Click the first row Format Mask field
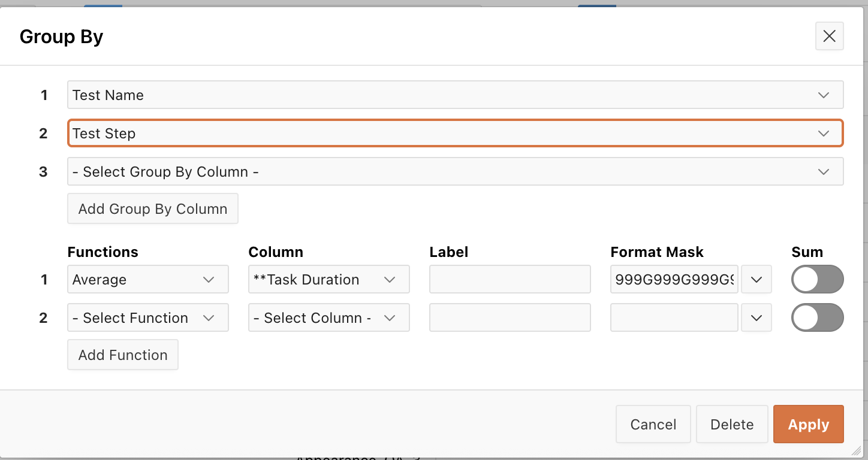Viewport: 868px width, 460px height. [674, 280]
